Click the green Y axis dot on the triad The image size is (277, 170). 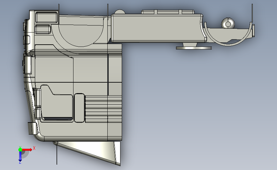(20, 150)
